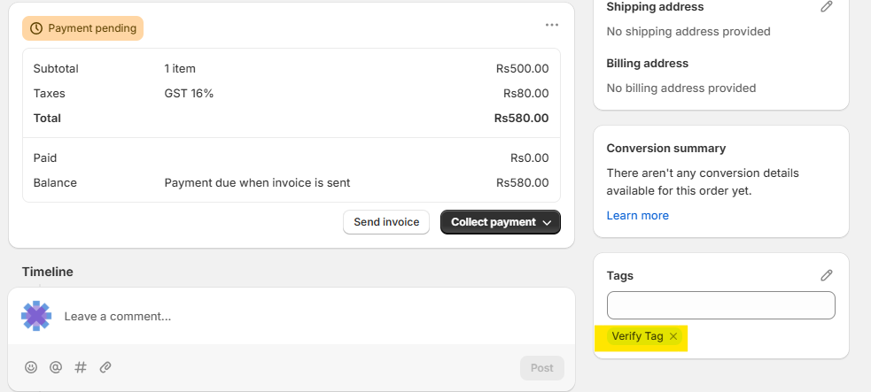The width and height of the screenshot is (871, 392).
Task: Click the Tags input field
Action: (720, 305)
